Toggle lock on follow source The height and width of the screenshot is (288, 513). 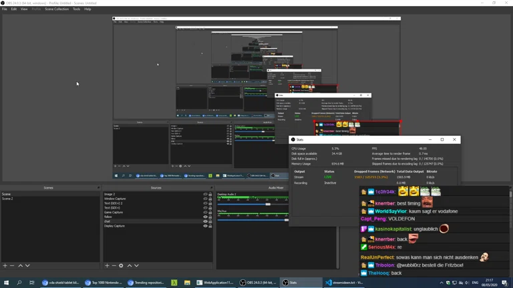tap(210, 217)
